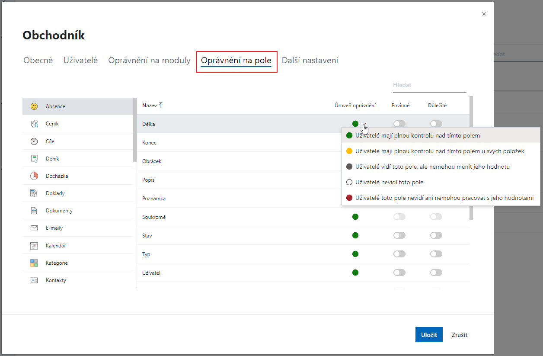The width and height of the screenshot is (543, 356).
Task: Toggle Důležité switch for Stav row
Action: pos(436,235)
